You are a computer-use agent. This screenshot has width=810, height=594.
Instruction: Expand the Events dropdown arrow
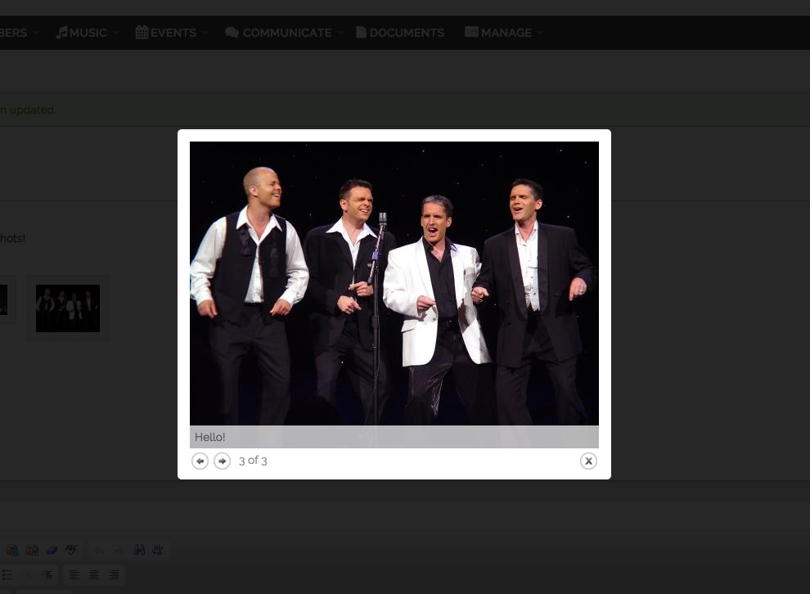tap(205, 33)
